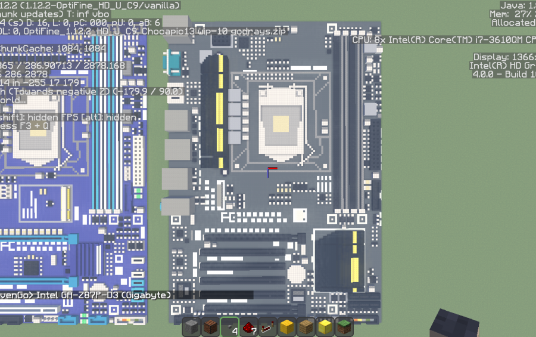This screenshot has height=337, width=536.
Task: Click the CPU: 8x Intel(R) Core(TM) i7-3610QM line
Action: click(444, 40)
